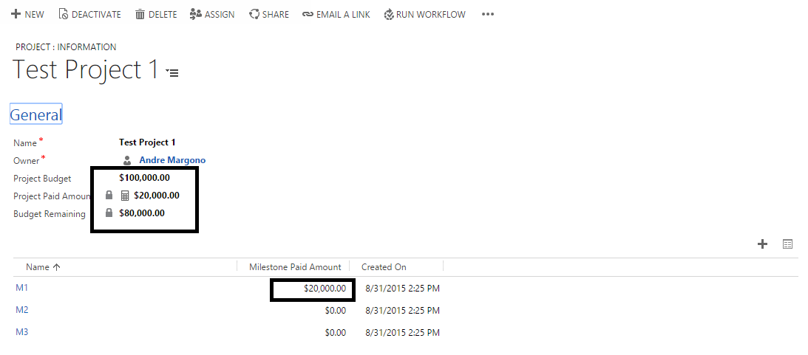The width and height of the screenshot is (808, 355).
Task: Sort by Created On column header
Action: click(x=384, y=267)
